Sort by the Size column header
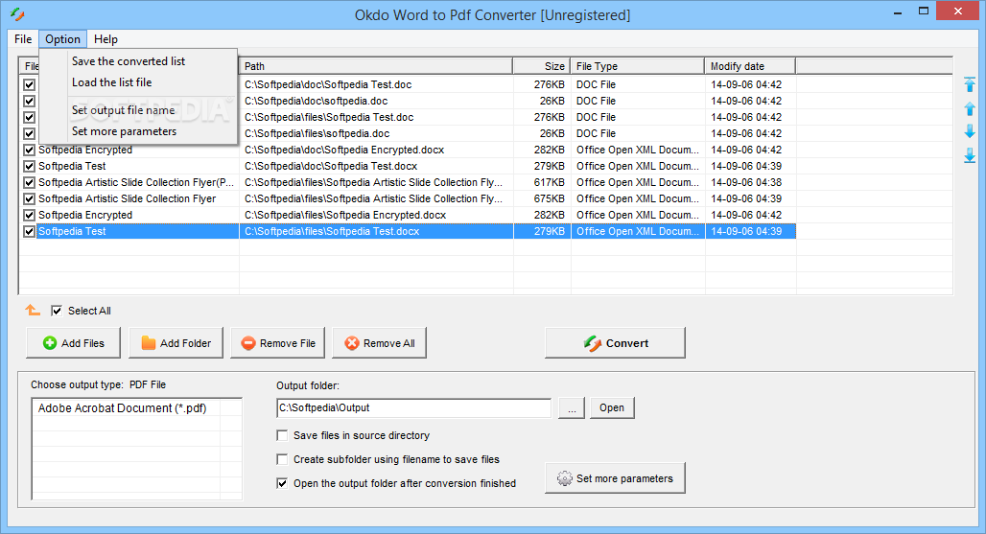Image resolution: width=986 pixels, height=534 pixels. [541, 66]
